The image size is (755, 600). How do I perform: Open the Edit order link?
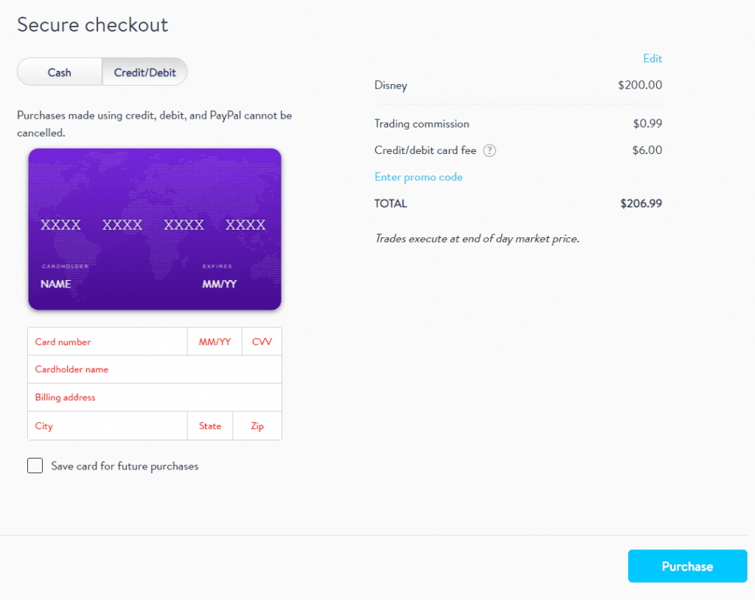[x=653, y=59]
